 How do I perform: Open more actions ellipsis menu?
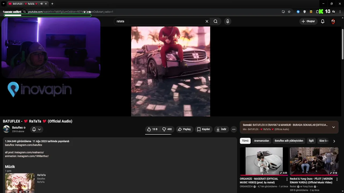pyautogui.click(x=234, y=129)
